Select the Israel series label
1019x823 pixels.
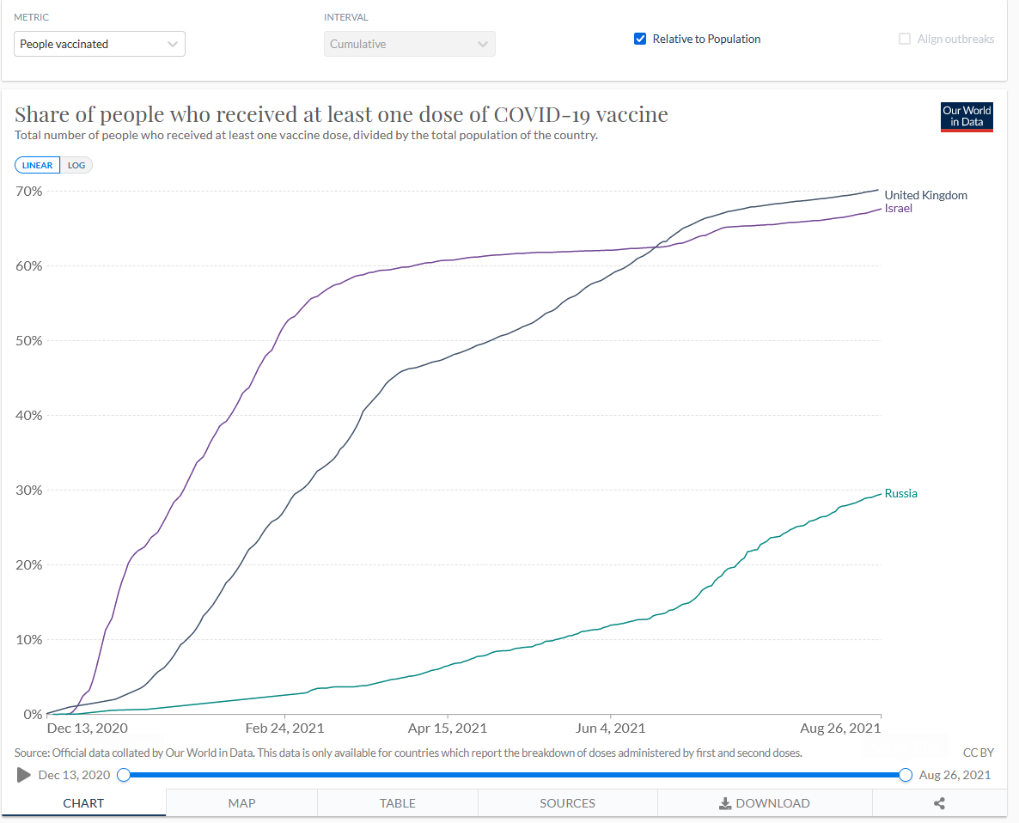click(x=898, y=208)
